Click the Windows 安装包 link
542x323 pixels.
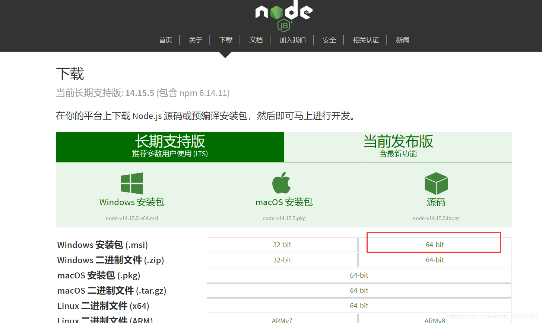pos(132,202)
